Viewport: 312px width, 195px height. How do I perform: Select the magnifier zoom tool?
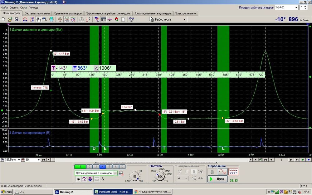[x=45, y=19]
